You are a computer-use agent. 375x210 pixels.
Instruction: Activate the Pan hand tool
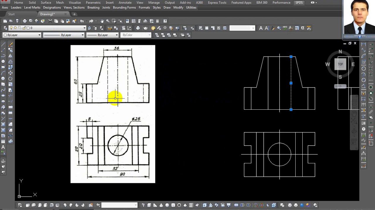click(102, 21)
